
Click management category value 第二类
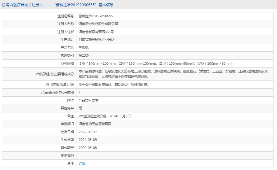(x=84, y=55)
